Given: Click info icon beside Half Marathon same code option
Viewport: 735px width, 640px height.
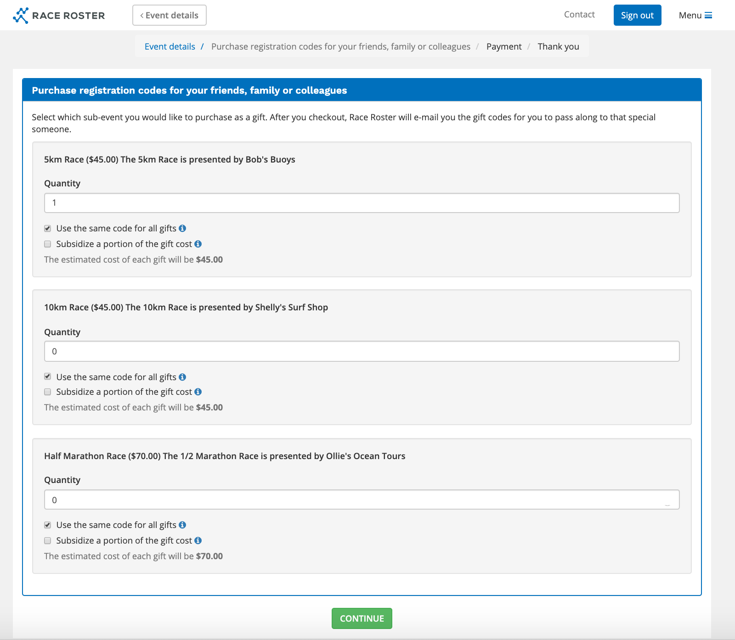Looking at the screenshot, I should (182, 525).
